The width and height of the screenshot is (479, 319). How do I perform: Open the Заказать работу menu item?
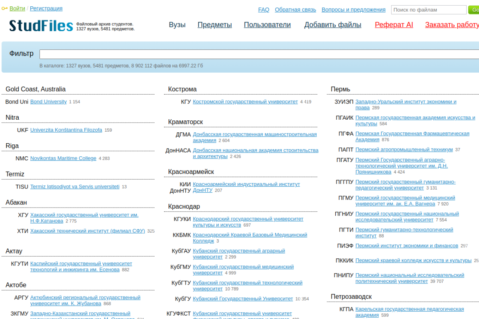click(452, 25)
